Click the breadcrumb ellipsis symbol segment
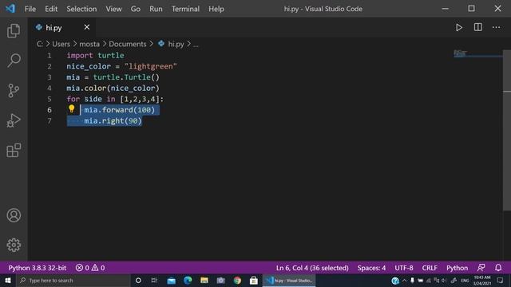 pos(196,45)
